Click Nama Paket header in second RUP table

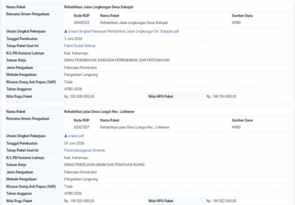[x=109, y=120]
